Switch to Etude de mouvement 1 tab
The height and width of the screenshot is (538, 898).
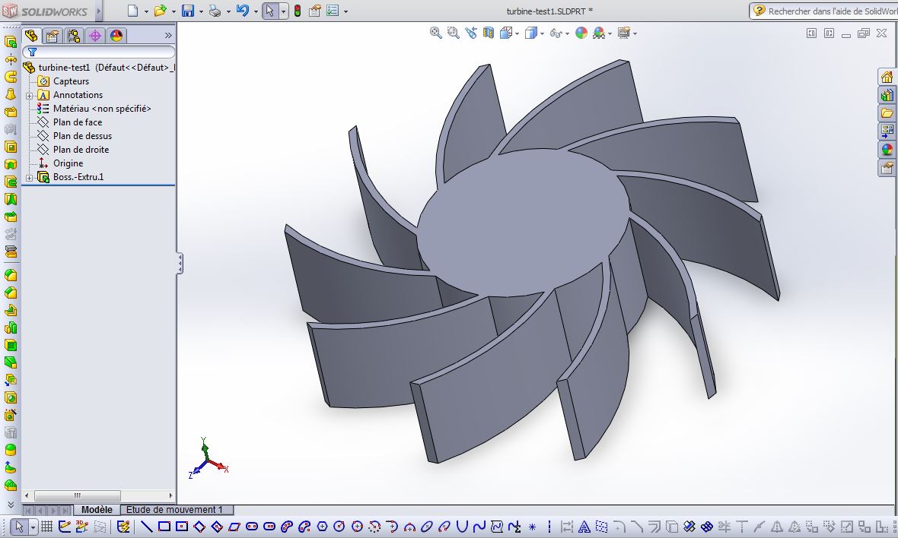(174, 509)
